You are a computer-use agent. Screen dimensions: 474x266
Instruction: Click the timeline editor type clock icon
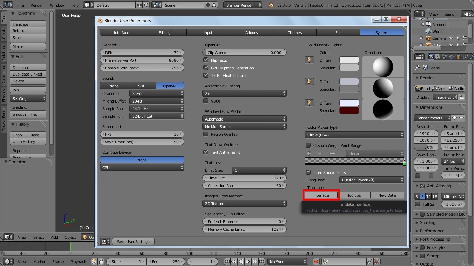[x=8, y=261]
